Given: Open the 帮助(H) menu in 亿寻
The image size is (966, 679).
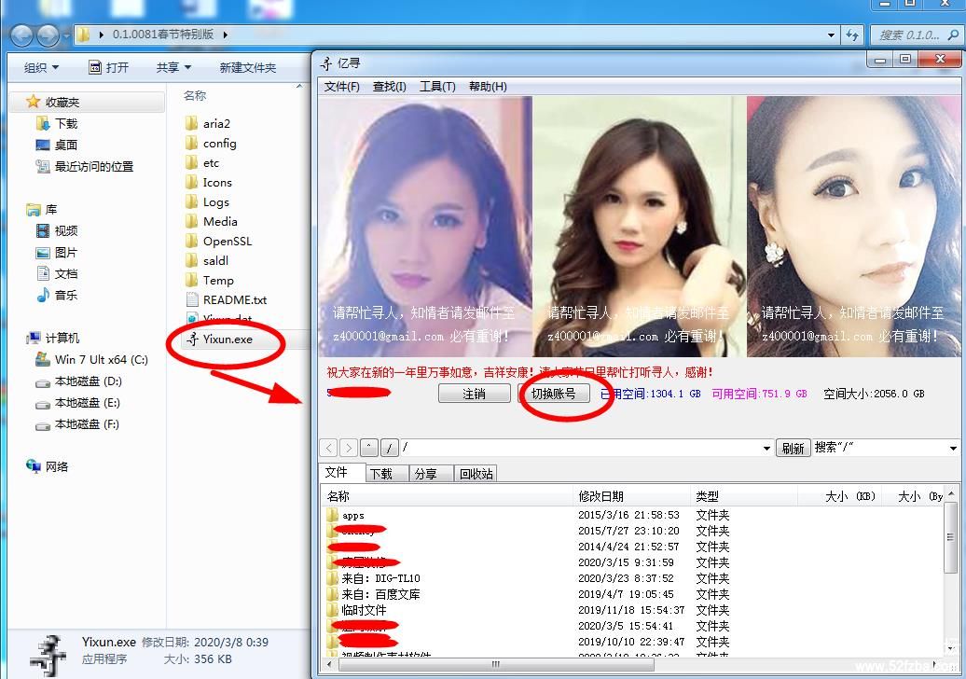Looking at the screenshot, I should coord(488,86).
